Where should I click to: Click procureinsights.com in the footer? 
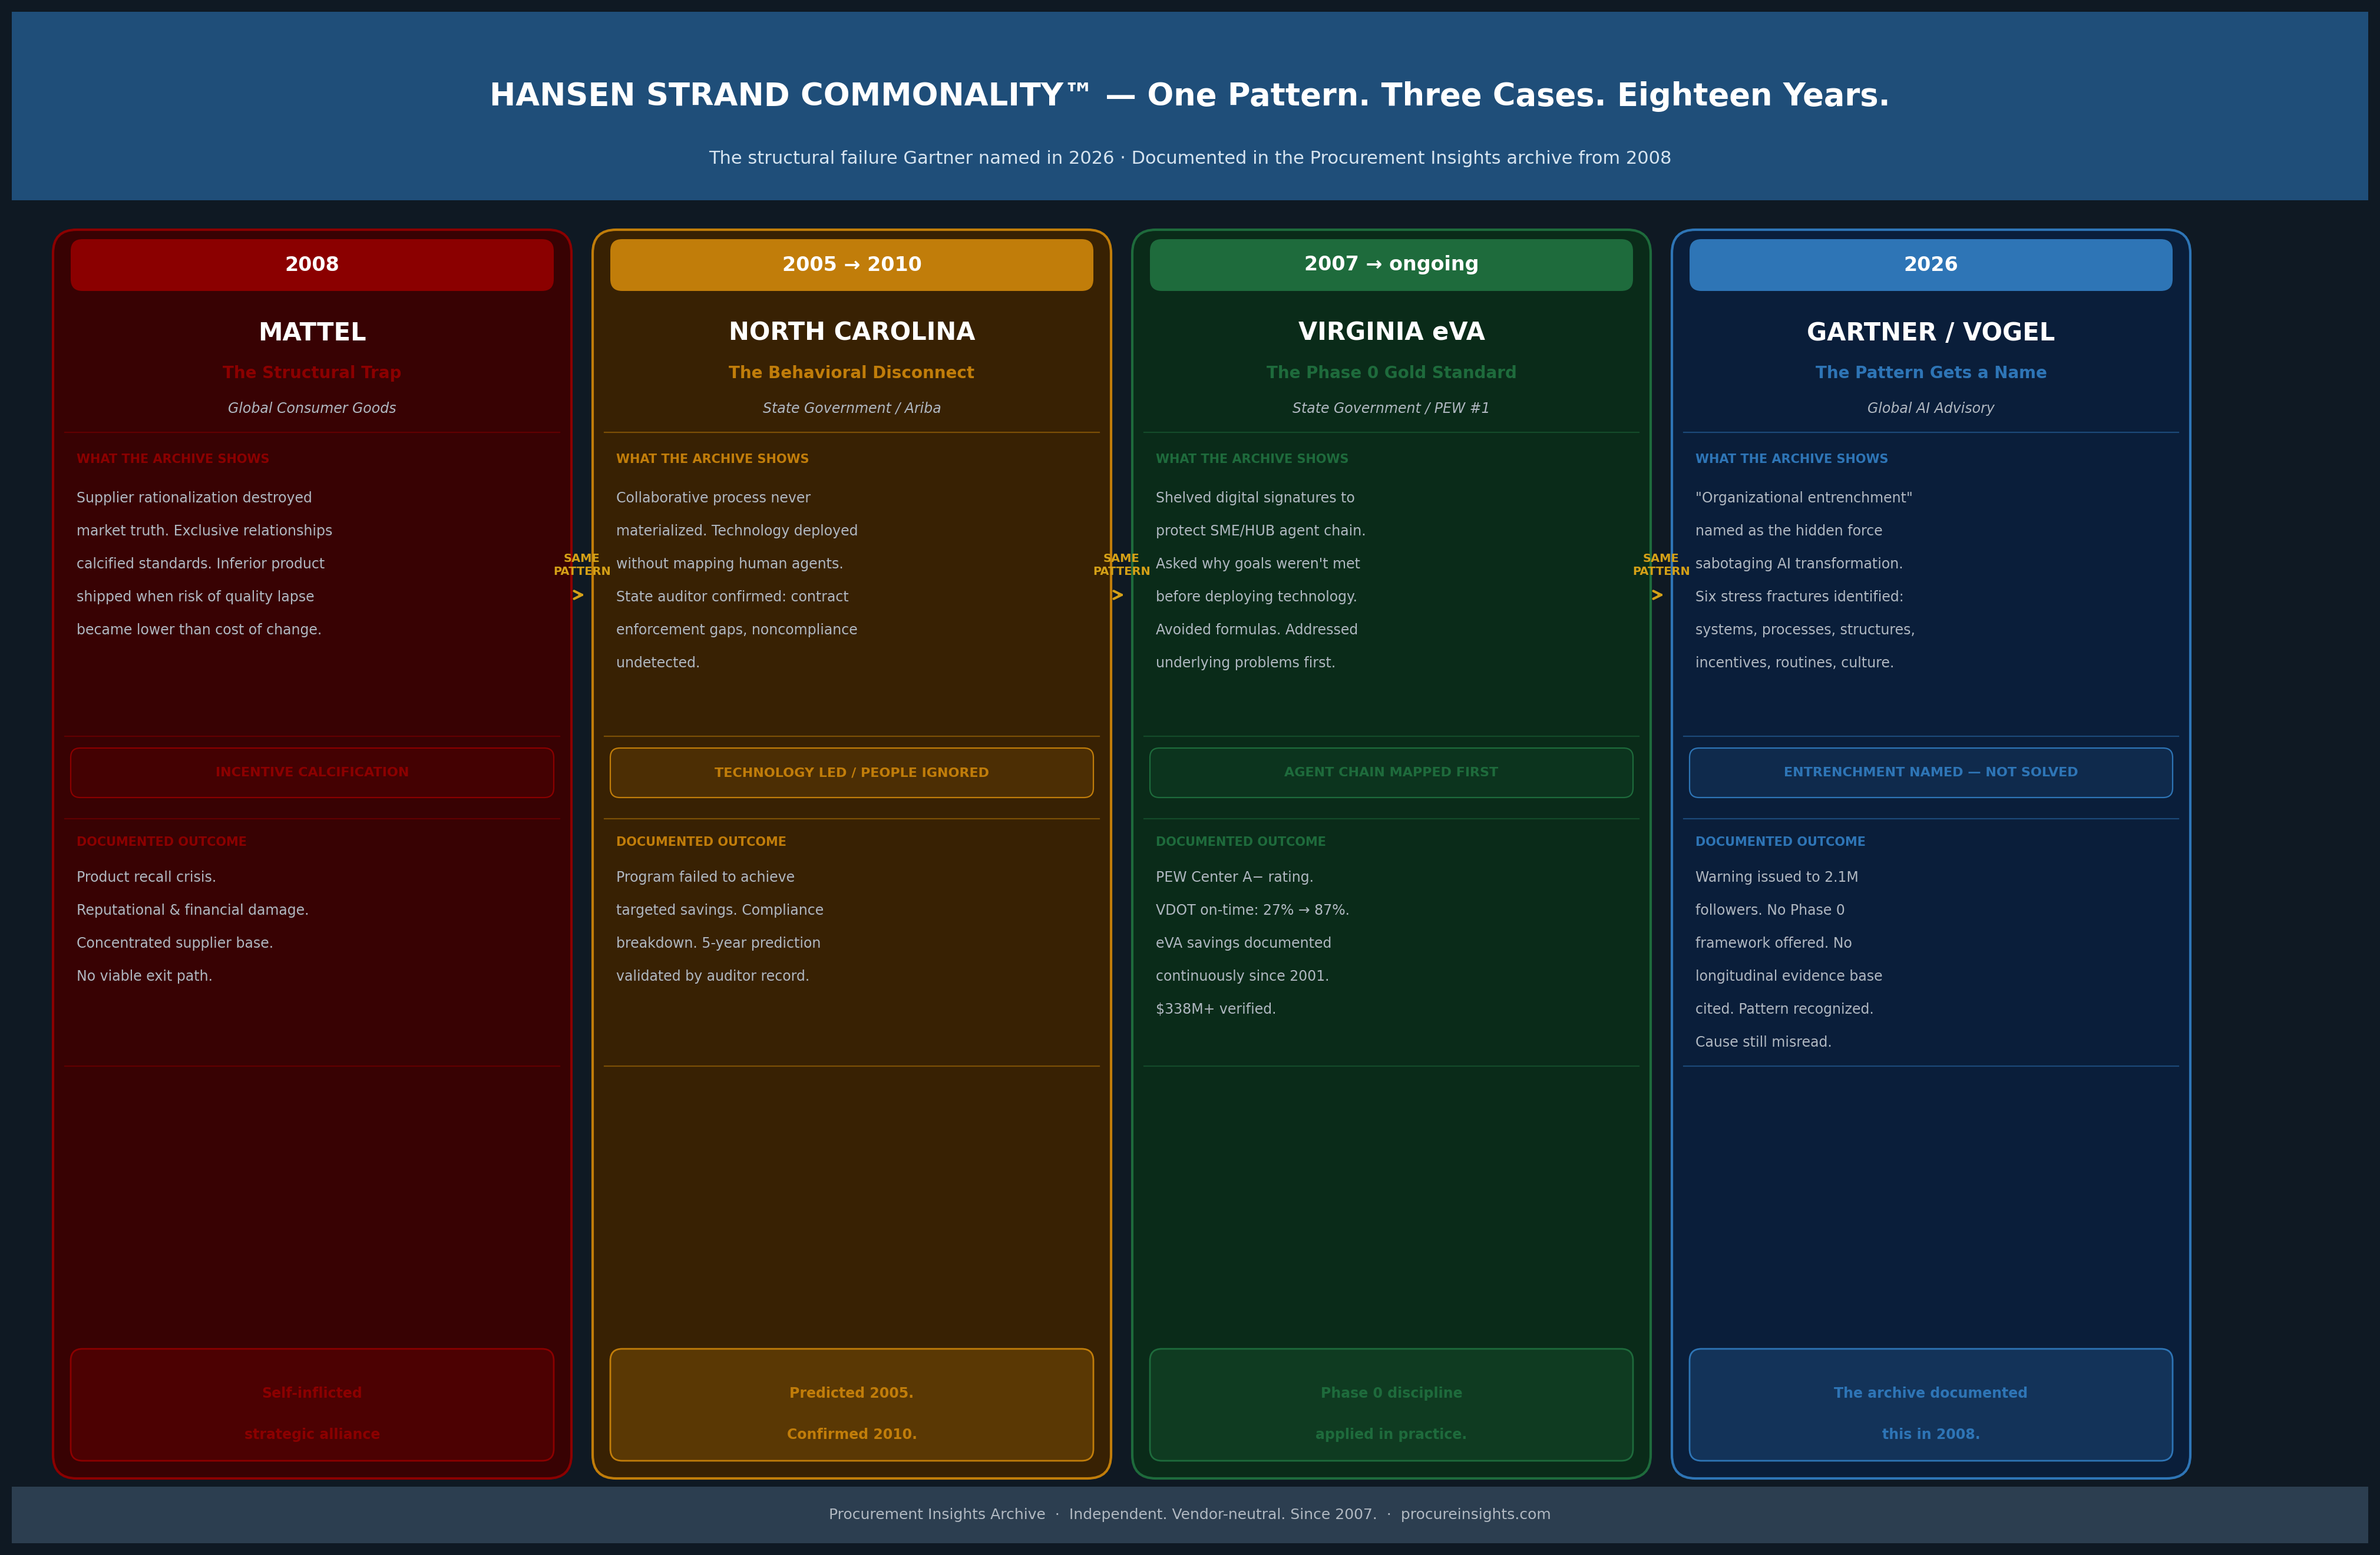(1475, 1514)
